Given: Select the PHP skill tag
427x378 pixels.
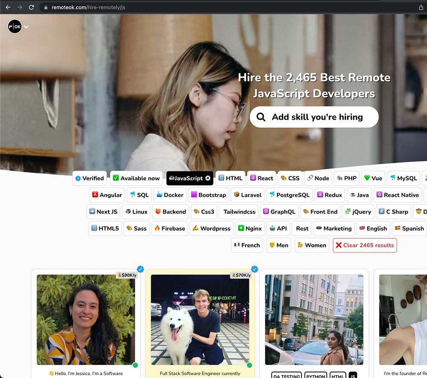Looking at the screenshot, I should (x=347, y=178).
